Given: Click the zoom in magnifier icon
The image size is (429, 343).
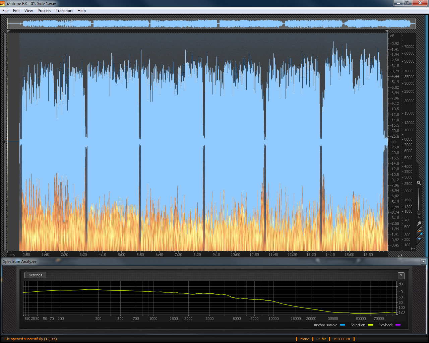Looking at the screenshot, I should click(x=419, y=183).
